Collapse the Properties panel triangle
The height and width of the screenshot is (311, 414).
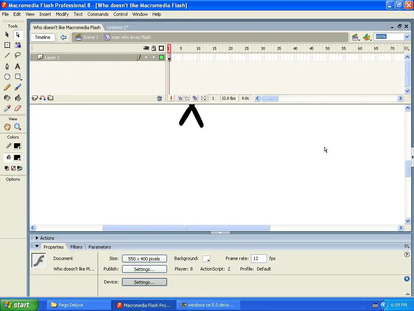(x=37, y=246)
